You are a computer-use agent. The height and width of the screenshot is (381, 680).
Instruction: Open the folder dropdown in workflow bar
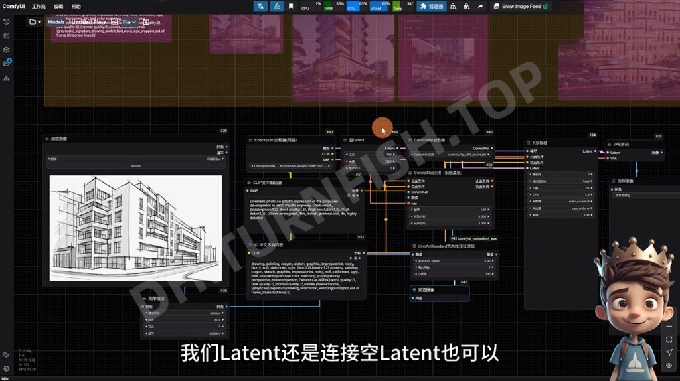pos(35,22)
